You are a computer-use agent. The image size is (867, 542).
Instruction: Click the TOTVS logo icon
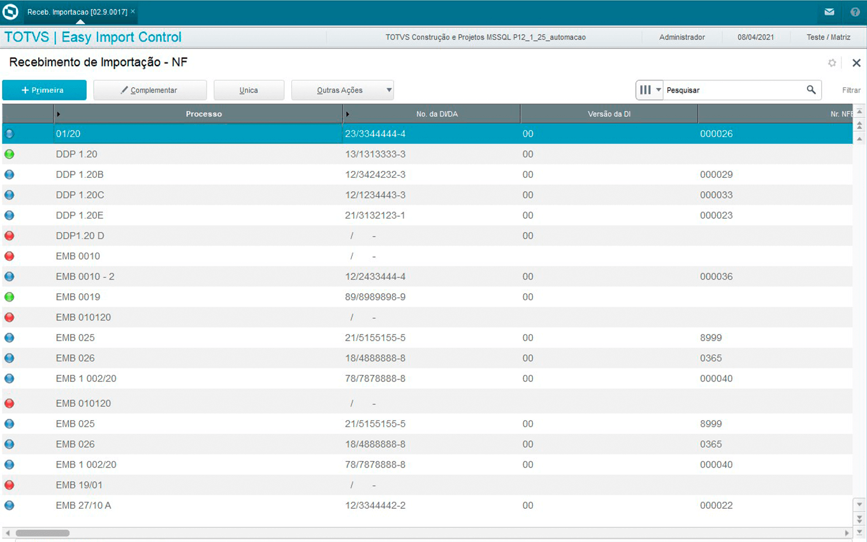tap(11, 12)
